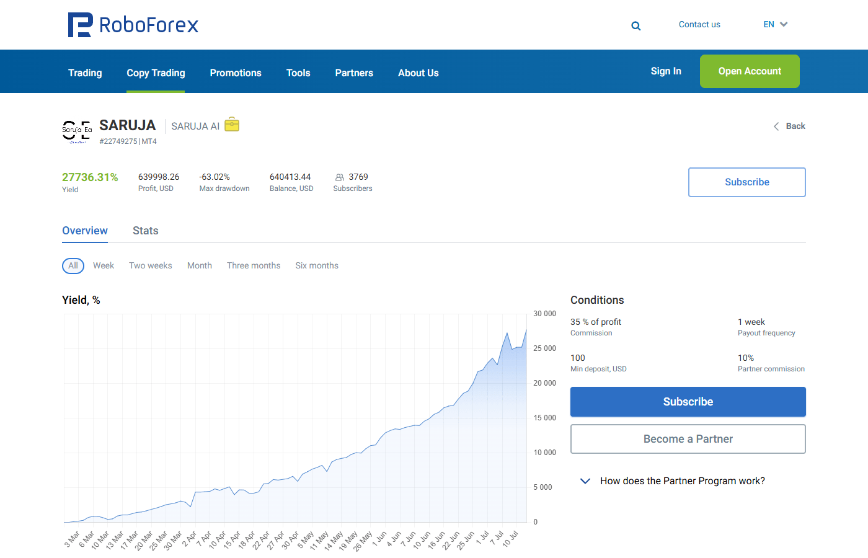868x558 pixels.
Task: Click the '10 Jul' date label on chart axis
Action: pos(510,539)
